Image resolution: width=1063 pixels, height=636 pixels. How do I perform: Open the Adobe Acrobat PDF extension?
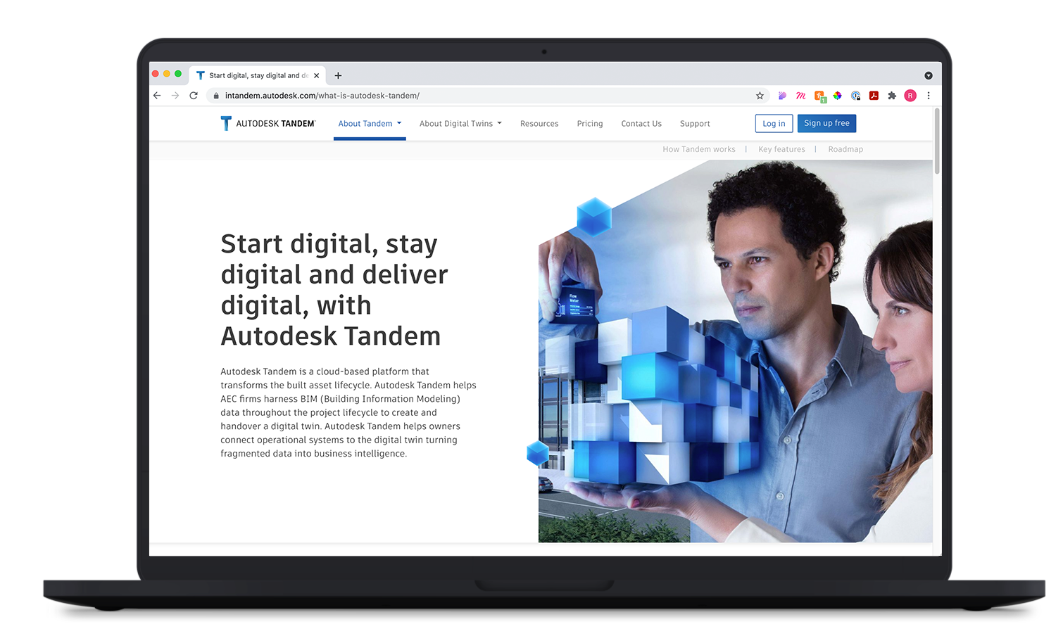[874, 96]
